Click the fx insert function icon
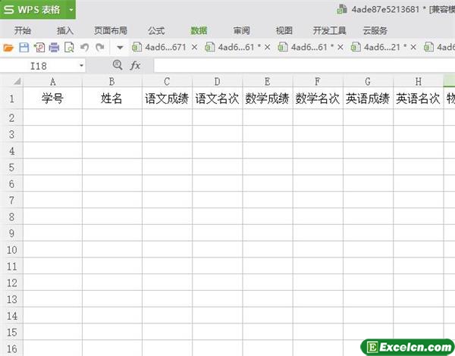The image size is (455, 356). [135, 65]
